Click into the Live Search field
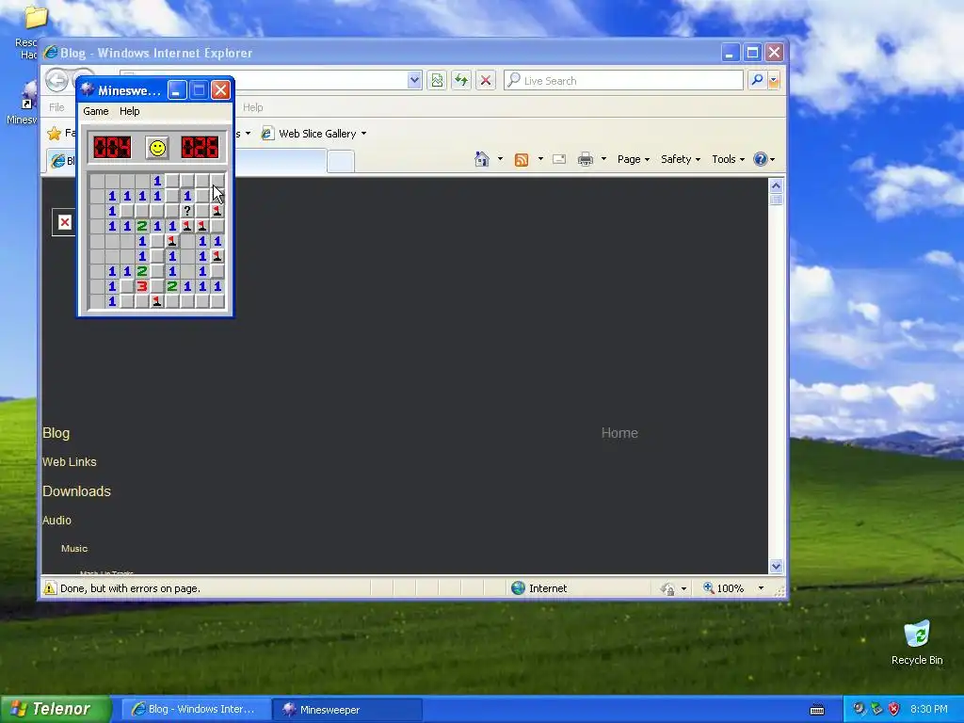 623,81
